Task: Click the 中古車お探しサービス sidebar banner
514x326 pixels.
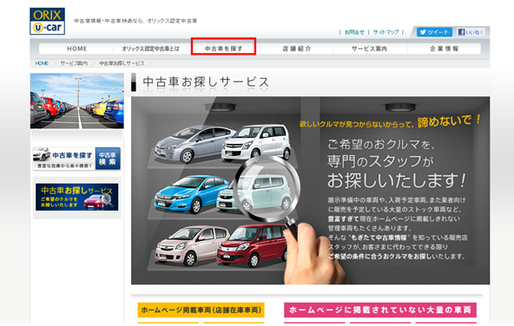Action: [76, 197]
